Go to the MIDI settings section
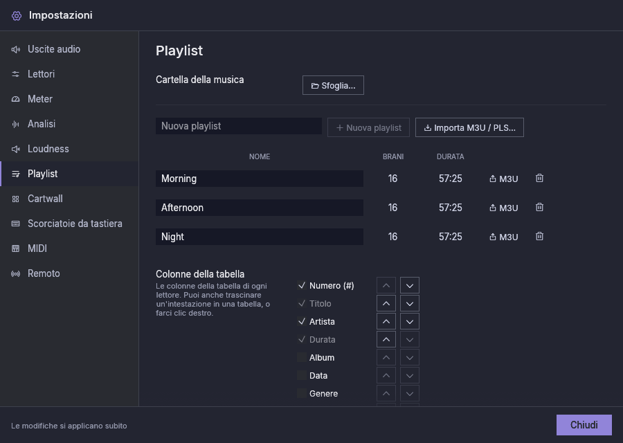623x443 pixels. [69, 248]
